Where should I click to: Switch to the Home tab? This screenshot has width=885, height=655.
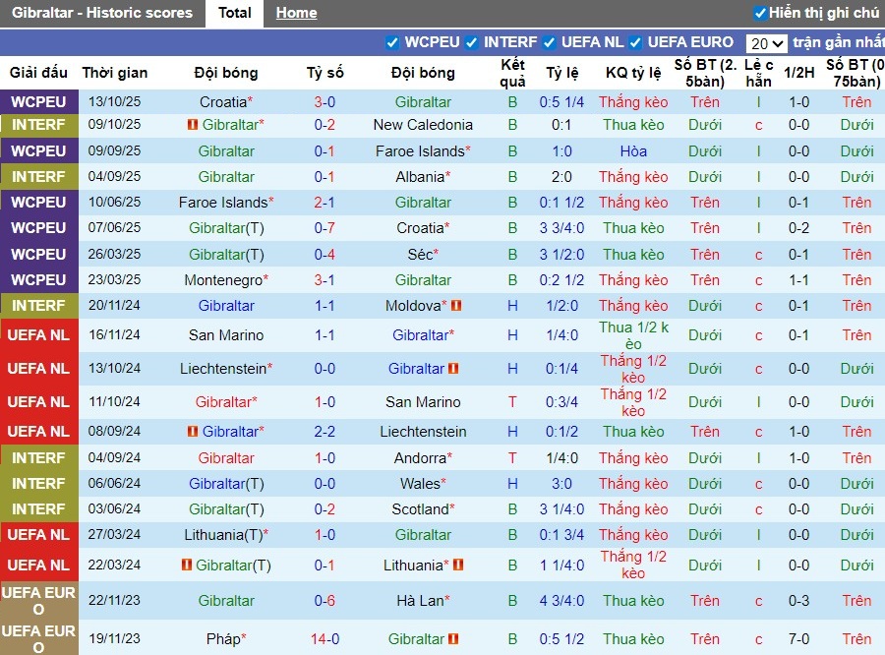click(296, 13)
